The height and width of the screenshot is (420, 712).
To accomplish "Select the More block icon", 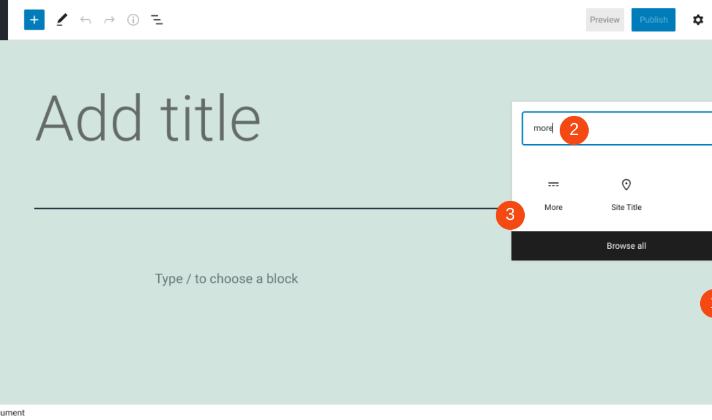I will tap(553, 185).
